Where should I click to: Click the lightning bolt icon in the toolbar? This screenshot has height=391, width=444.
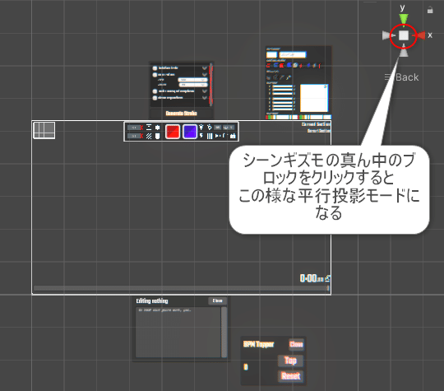click(201, 136)
